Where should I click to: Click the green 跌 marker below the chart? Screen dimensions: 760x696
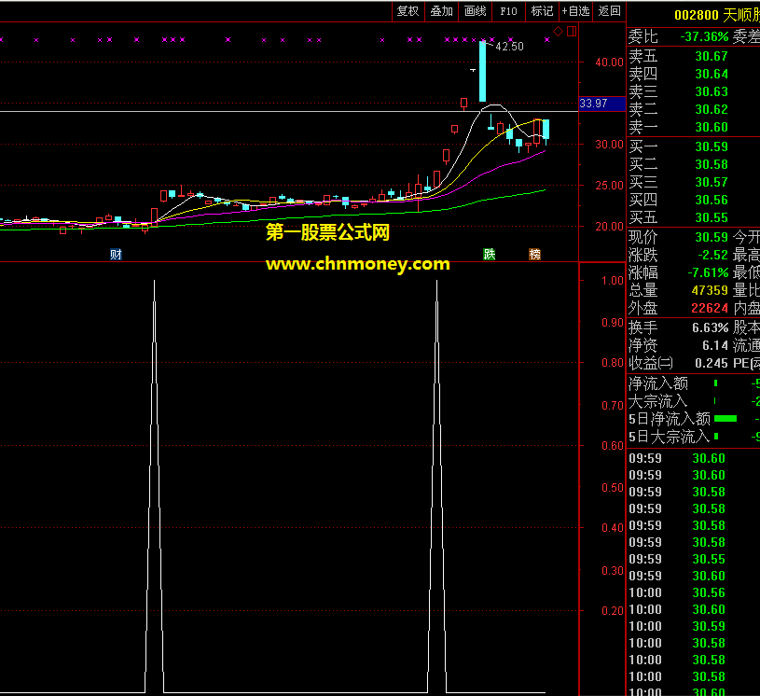click(x=489, y=254)
